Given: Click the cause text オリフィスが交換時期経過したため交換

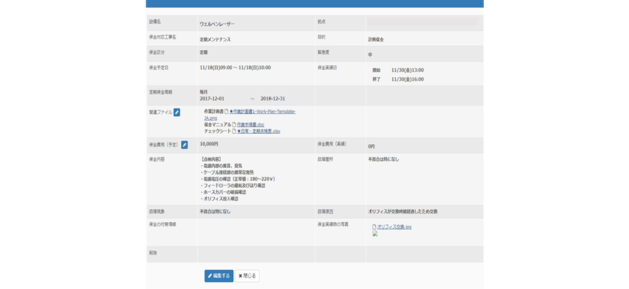Looking at the screenshot, I should click(x=403, y=211).
